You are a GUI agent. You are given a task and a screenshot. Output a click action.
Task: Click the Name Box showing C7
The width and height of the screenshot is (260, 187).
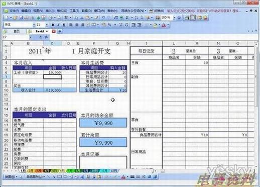click(16, 37)
